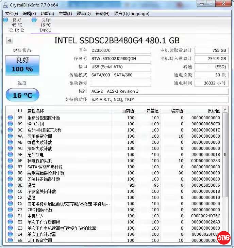Click host writes total value 75419 GB
Image resolution: width=234 pixels, height=248 pixels.
click(x=212, y=59)
